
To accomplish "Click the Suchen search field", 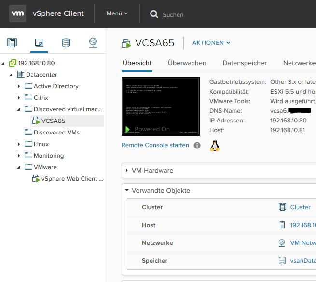I will (173, 15).
